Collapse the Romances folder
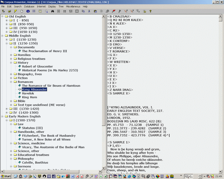The width and height of the screenshot is (224, 179). click(11, 82)
